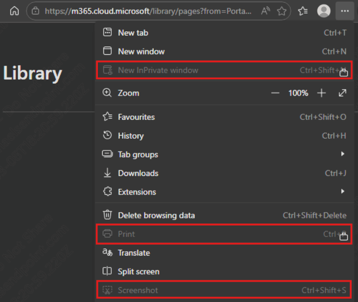
Task: Click the Read aloud icon in address bar
Action: (x=265, y=11)
